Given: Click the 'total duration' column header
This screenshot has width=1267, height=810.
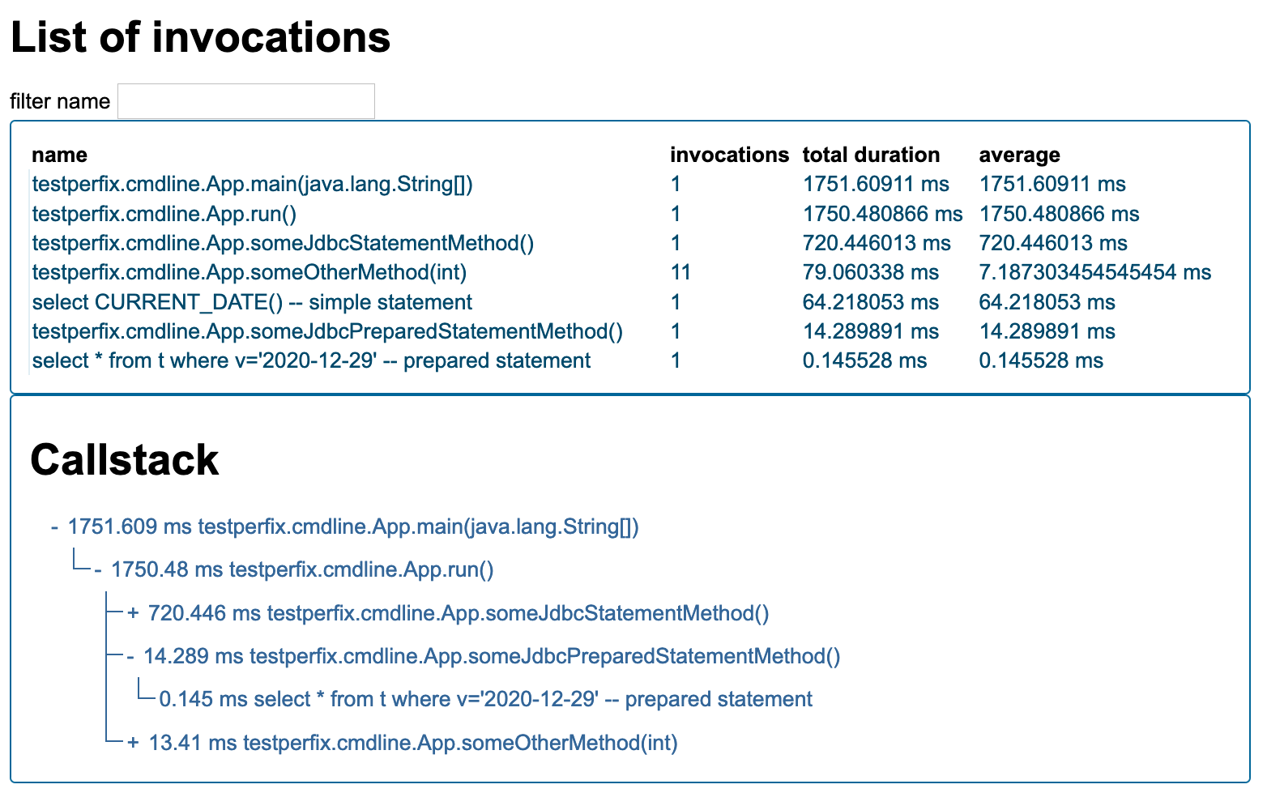Looking at the screenshot, I should 871,156.
